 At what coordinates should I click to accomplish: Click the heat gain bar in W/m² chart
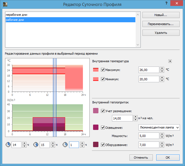point(49,124)
